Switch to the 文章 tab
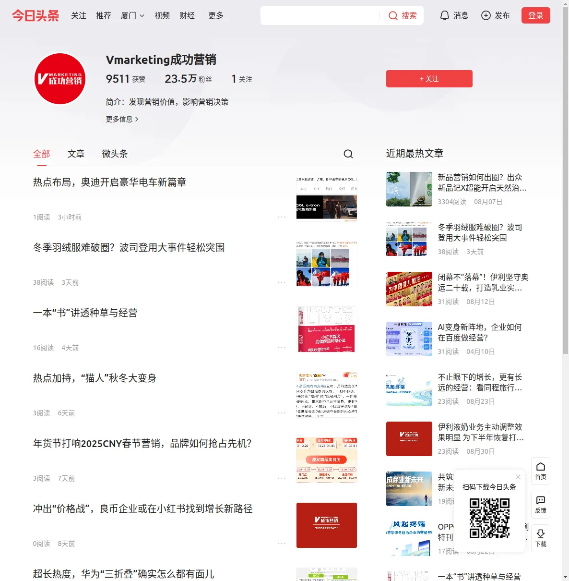569x581 pixels. (x=76, y=154)
